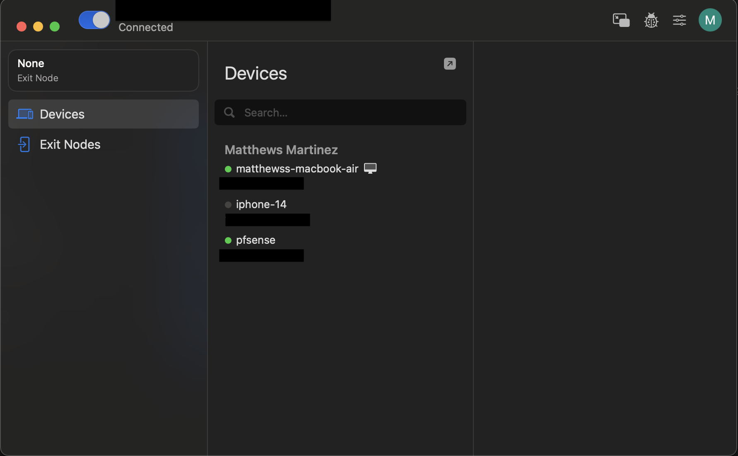Select Devices in the sidebar
This screenshot has height=456, width=738.
tap(104, 114)
